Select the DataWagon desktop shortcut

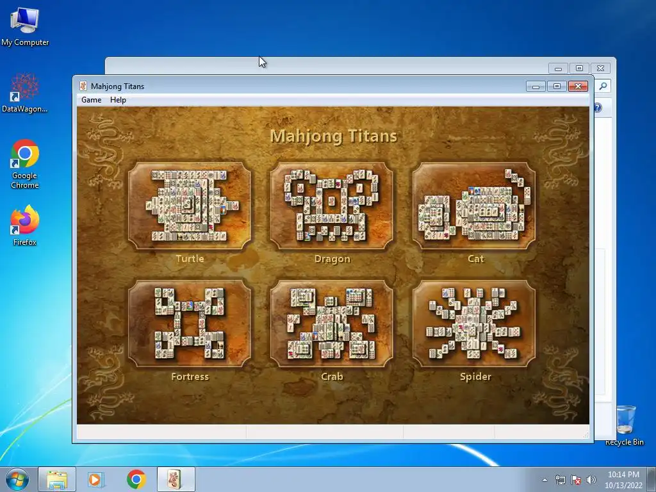(x=25, y=93)
